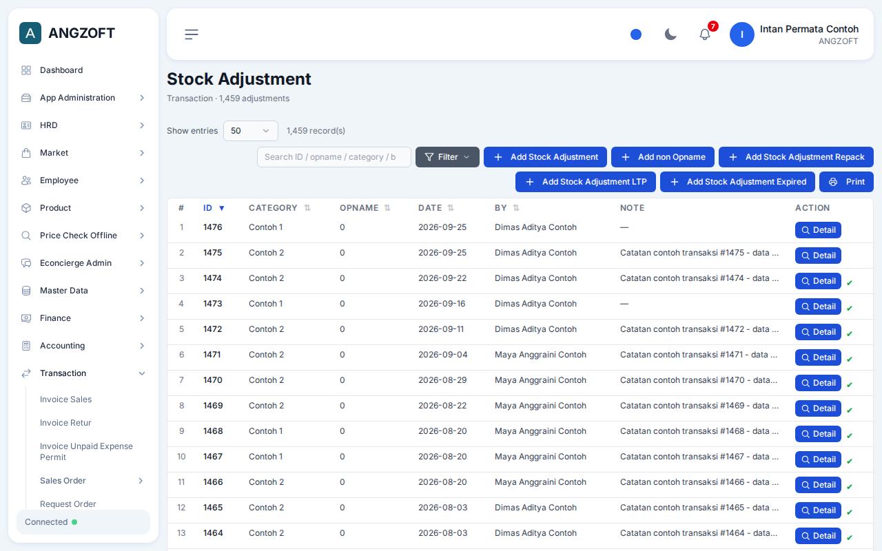Click the Accounting calculator icon
Image resolution: width=882 pixels, height=551 pixels.
(x=26, y=346)
